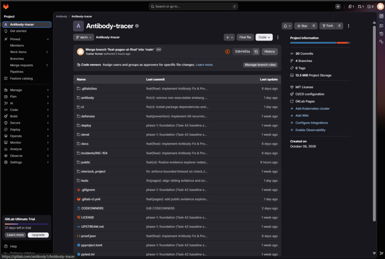385x259 pixels.
Task: Click the pipeline warning status icon
Action: pyautogui.click(x=227, y=52)
